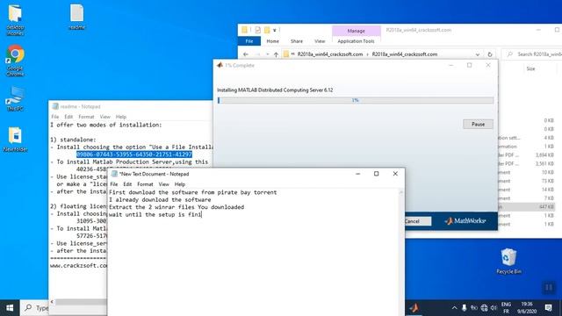This screenshot has width=562, height=316.
Task: Click Up arrow in File Explorer
Action: click(276, 54)
